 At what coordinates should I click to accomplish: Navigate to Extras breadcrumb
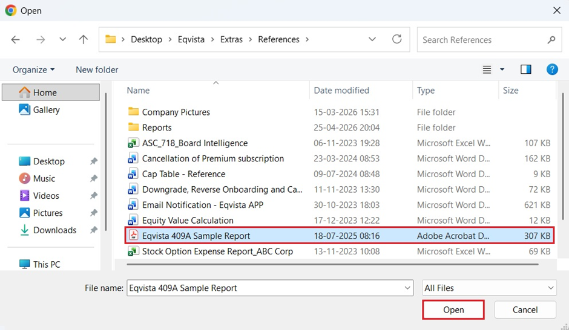pyautogui.click(x=231, y=39)
